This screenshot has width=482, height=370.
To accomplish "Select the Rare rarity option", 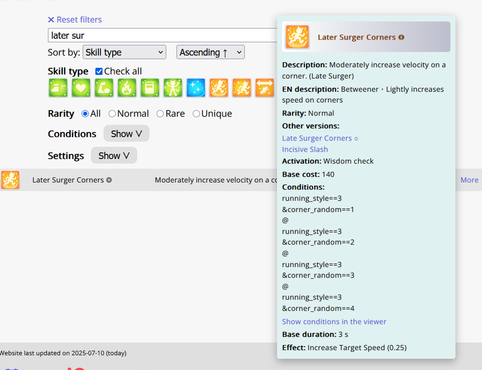I will (160, 114).
